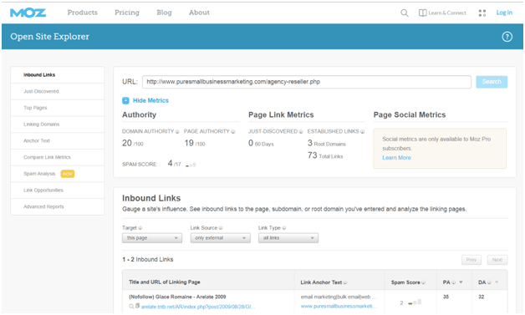
Task: Click 'Title and URL of Linking Page' header
Action: click(x=165, y=282)
